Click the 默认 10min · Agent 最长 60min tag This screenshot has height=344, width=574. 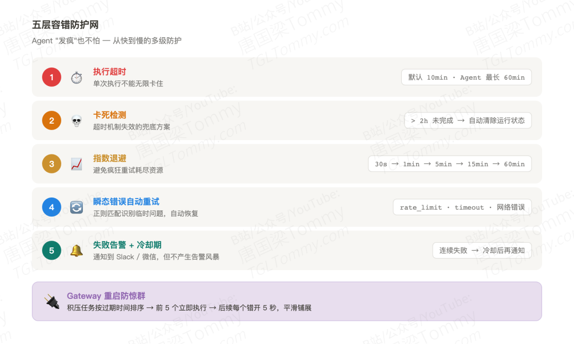click(x=467, y=77)
